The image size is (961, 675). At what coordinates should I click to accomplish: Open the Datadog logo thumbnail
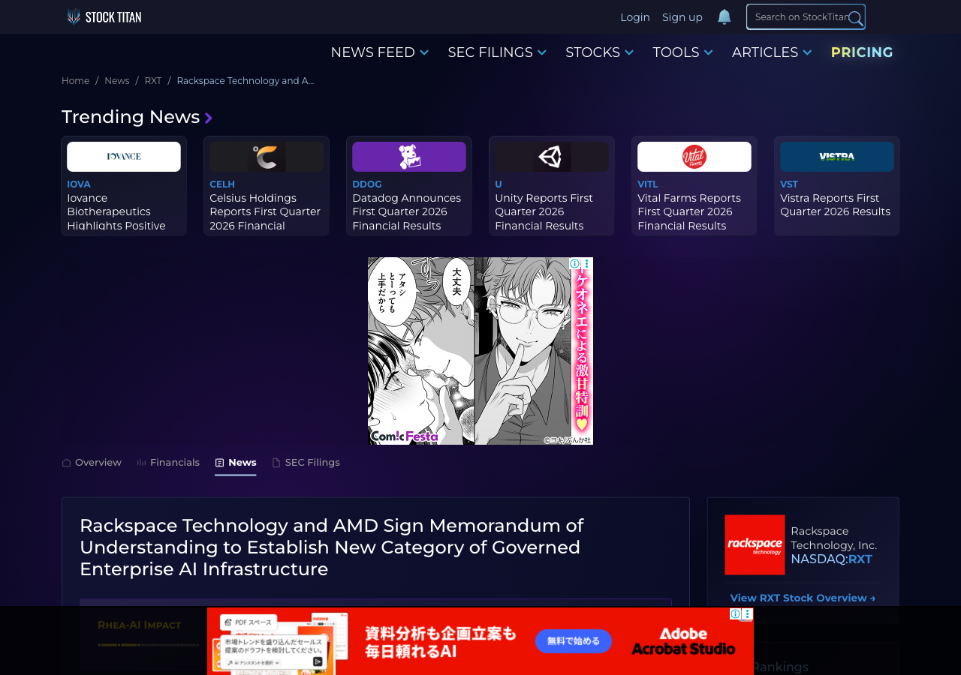coord(409,157)
